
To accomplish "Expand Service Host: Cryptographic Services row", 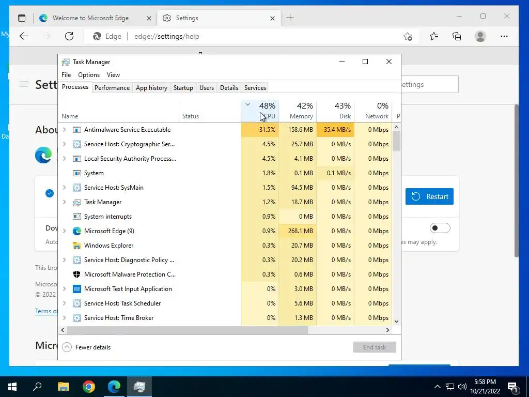I will click(65, 144).
